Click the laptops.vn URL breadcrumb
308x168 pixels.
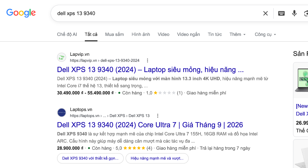click(110, 116)
